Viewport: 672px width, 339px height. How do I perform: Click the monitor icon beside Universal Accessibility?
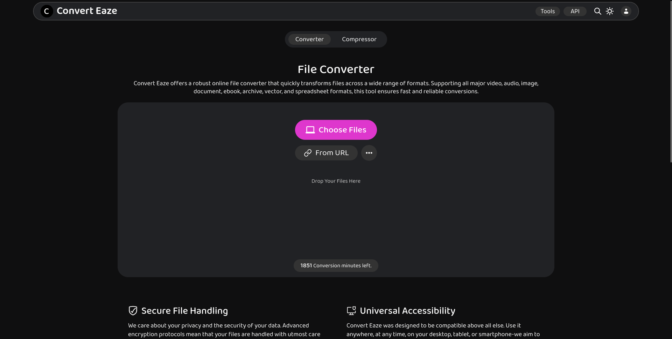pos(352,310)
